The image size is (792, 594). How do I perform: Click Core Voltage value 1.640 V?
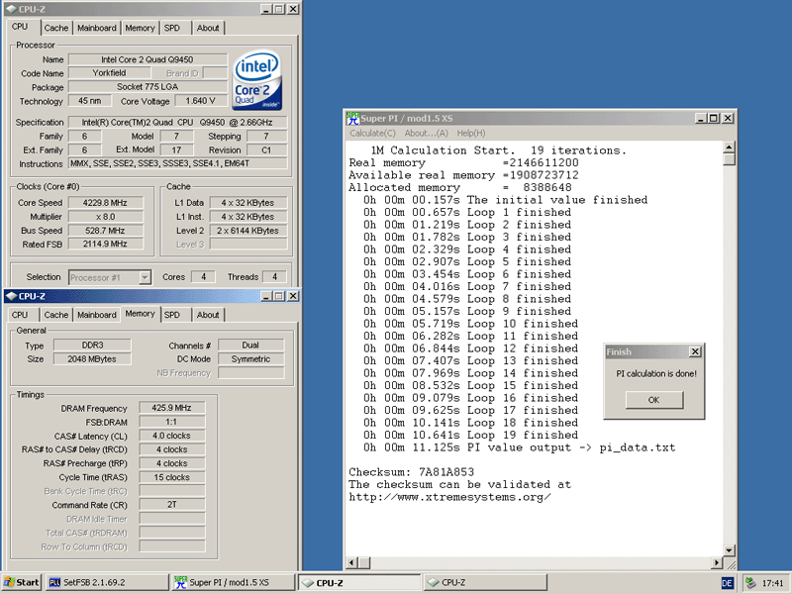pyautogui.click(x=201, y=101)
